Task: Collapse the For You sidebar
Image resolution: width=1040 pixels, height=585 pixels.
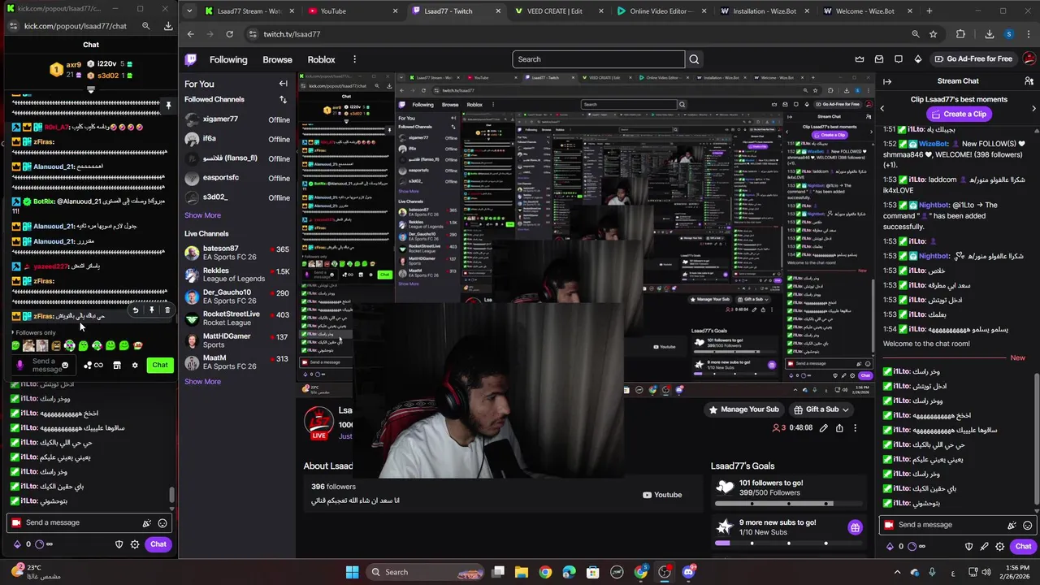Action: pos(283,84)
